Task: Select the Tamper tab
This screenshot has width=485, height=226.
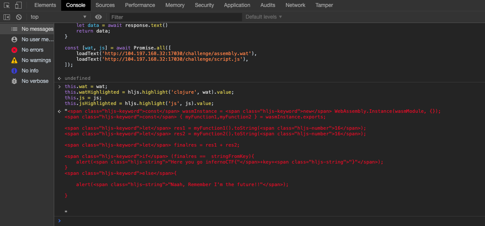Action: [x=324, y=5]
